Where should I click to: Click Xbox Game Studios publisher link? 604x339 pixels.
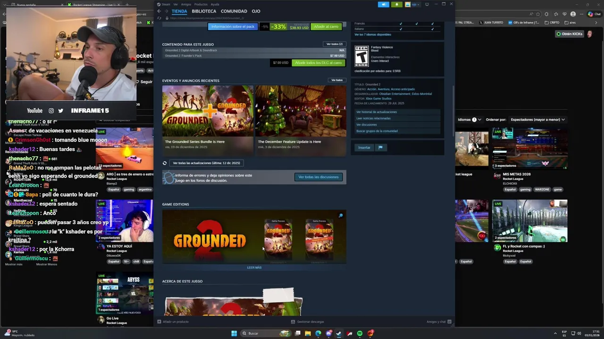378,98
